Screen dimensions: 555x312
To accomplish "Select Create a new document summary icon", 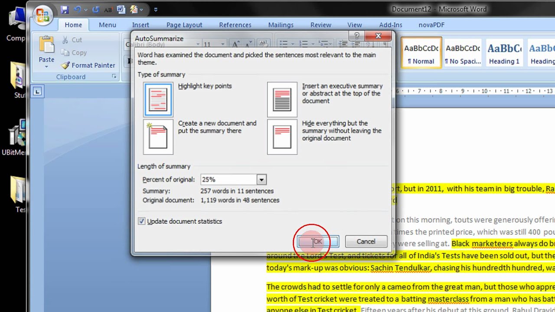I will click(158, 137).
